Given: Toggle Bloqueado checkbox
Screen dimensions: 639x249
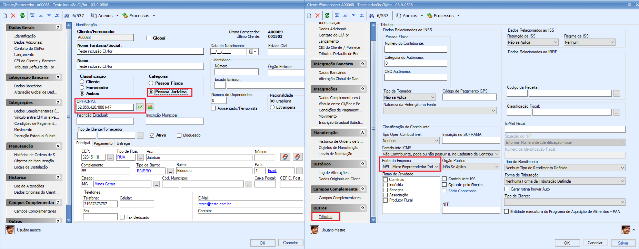Looking at the screenshot, I should tap(179, 135).
